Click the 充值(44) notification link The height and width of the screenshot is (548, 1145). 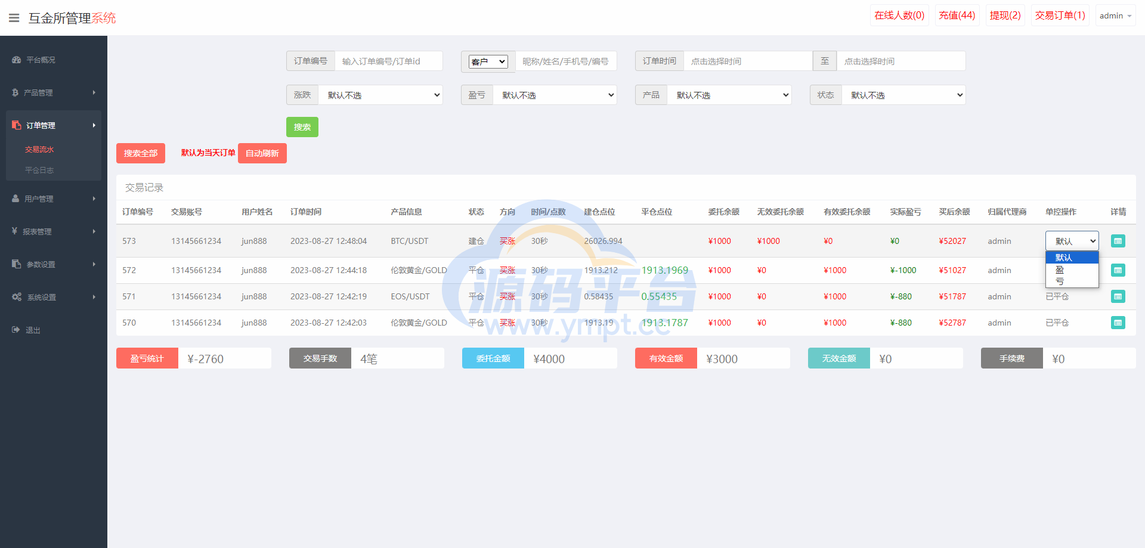[x=957, y=16]
